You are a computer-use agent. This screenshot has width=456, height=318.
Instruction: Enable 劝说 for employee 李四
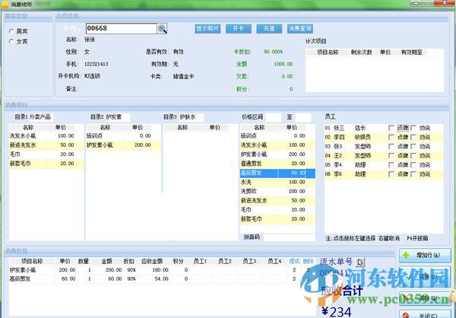pyautogui.click(x=413, y=137)
